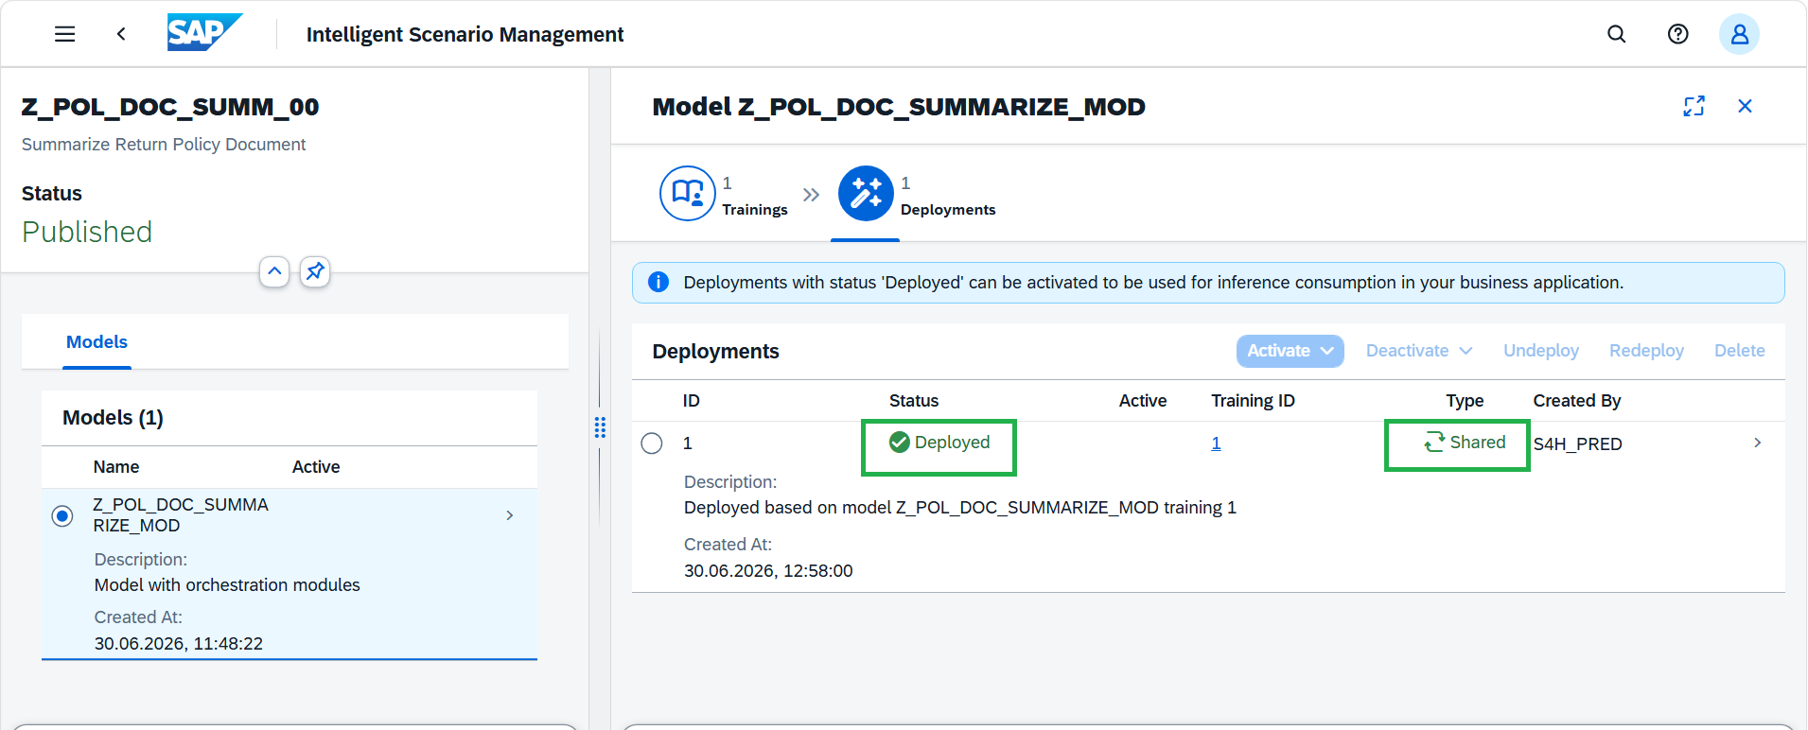The height and width of the screenshot is (730, 1808).
Task: Click the ID column header in Deployments
Action: click(692, 401)
